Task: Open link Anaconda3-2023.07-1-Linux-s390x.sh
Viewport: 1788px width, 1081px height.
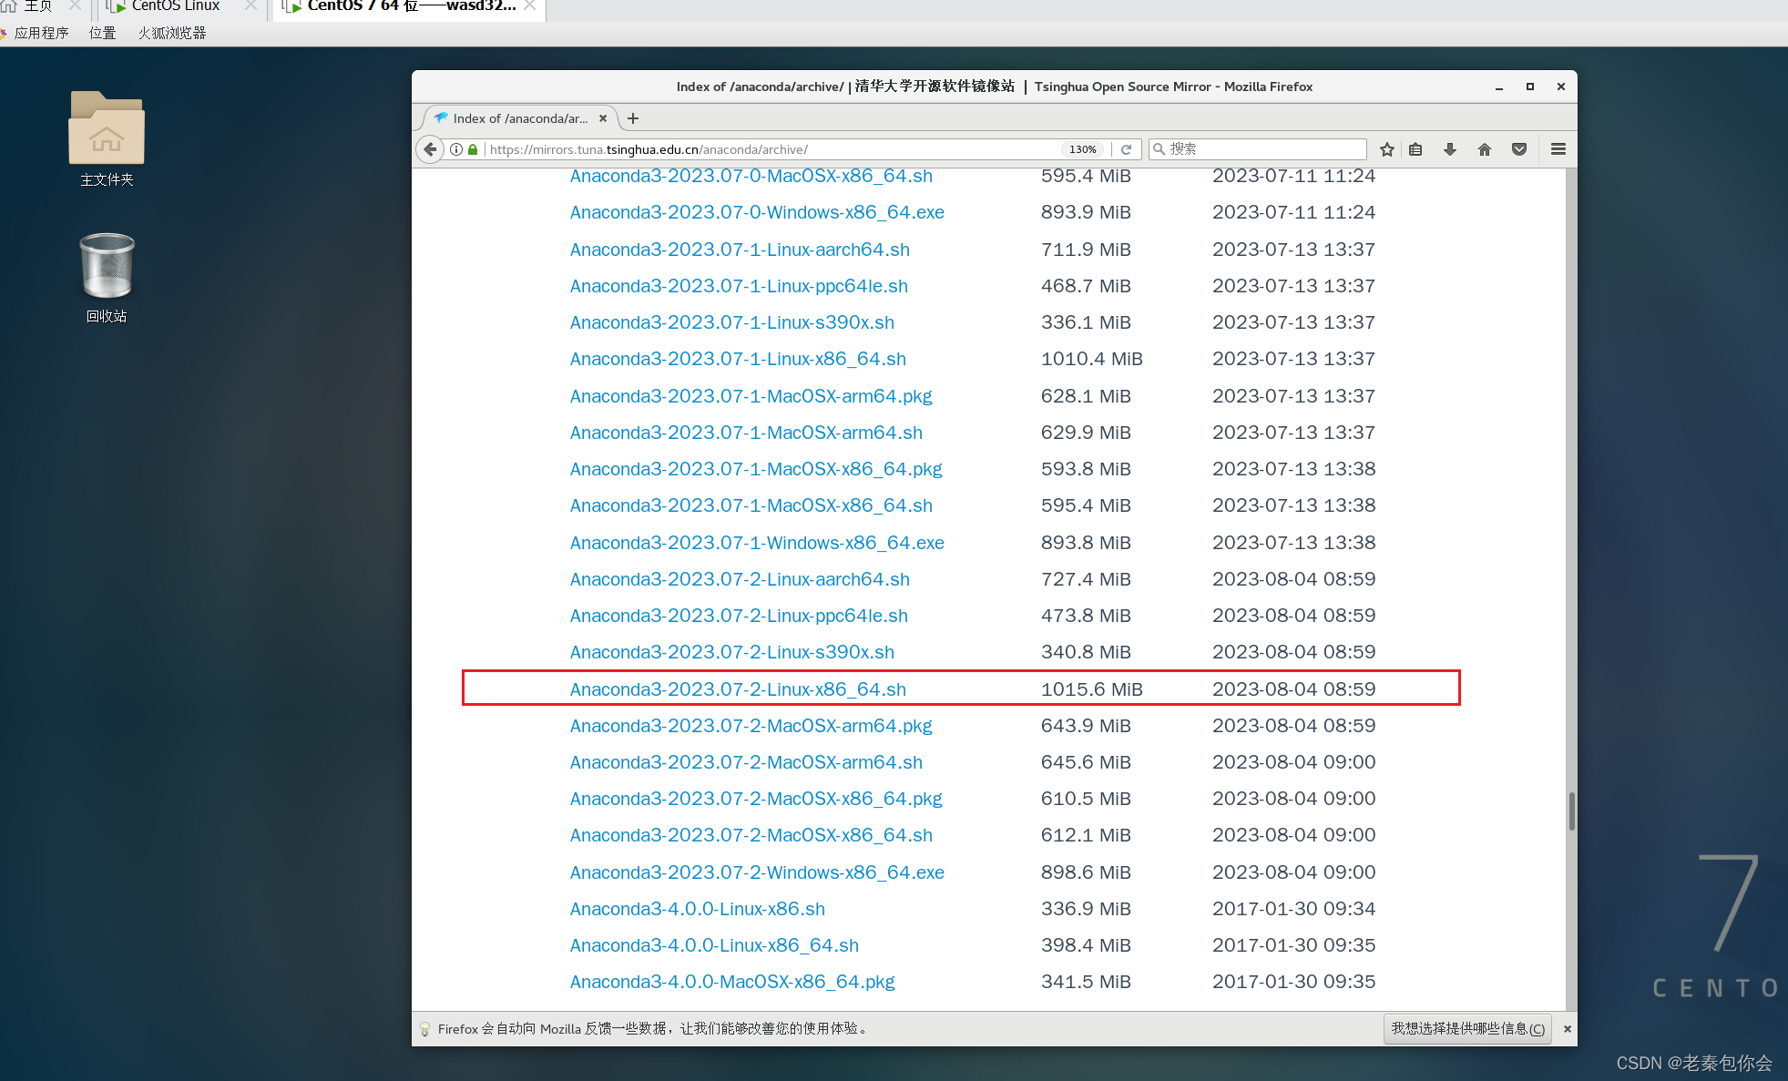Action: click(x=731, y=322)
